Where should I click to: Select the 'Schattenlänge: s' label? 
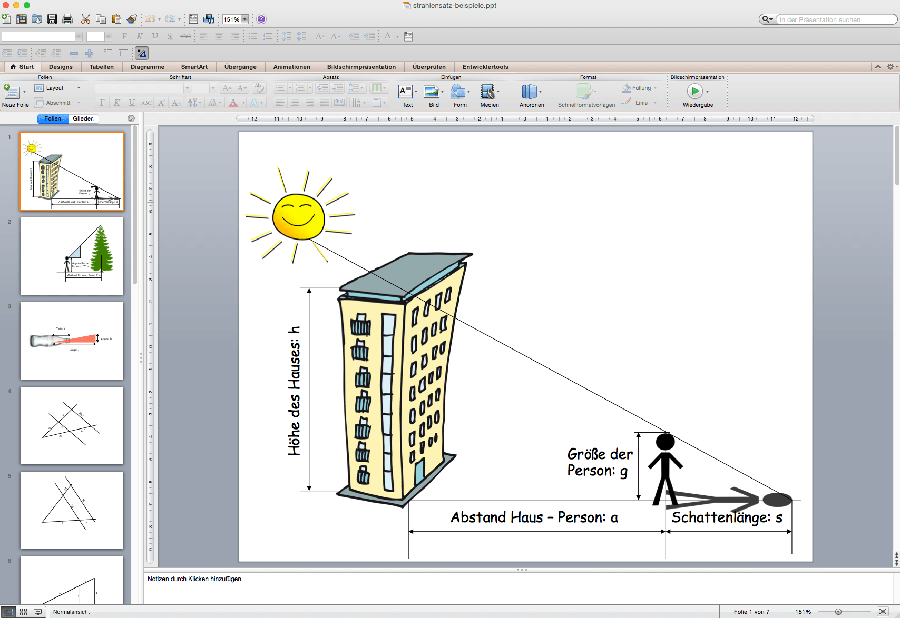point(727,517)
